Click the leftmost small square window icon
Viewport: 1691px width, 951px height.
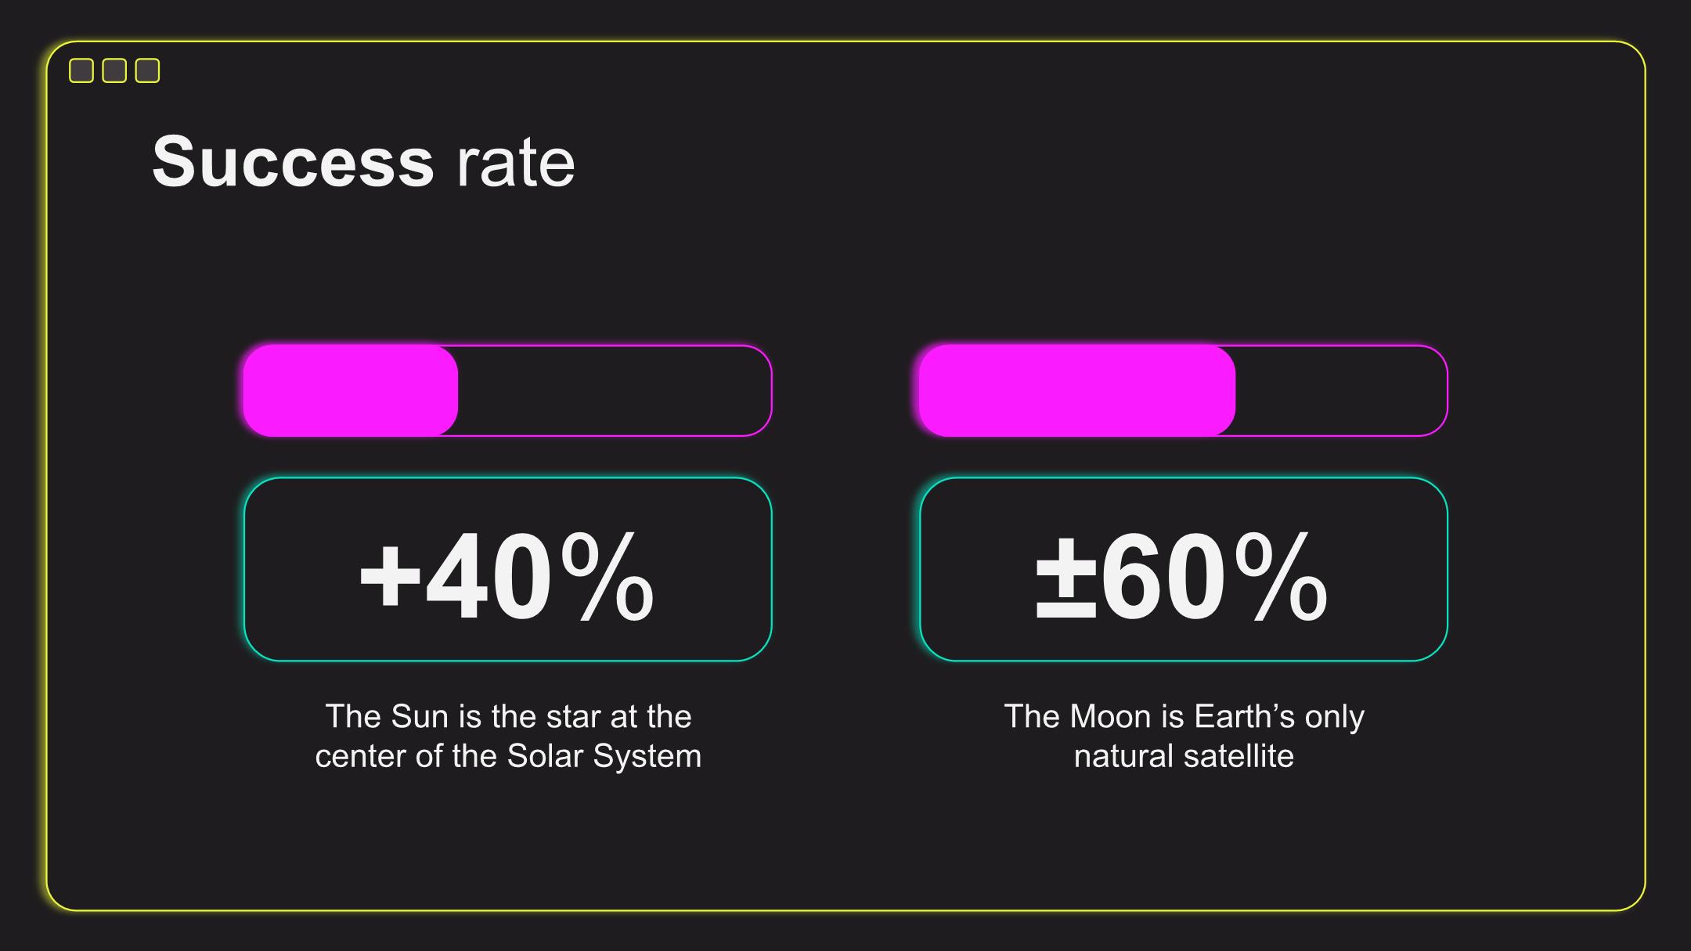point(81,70)
